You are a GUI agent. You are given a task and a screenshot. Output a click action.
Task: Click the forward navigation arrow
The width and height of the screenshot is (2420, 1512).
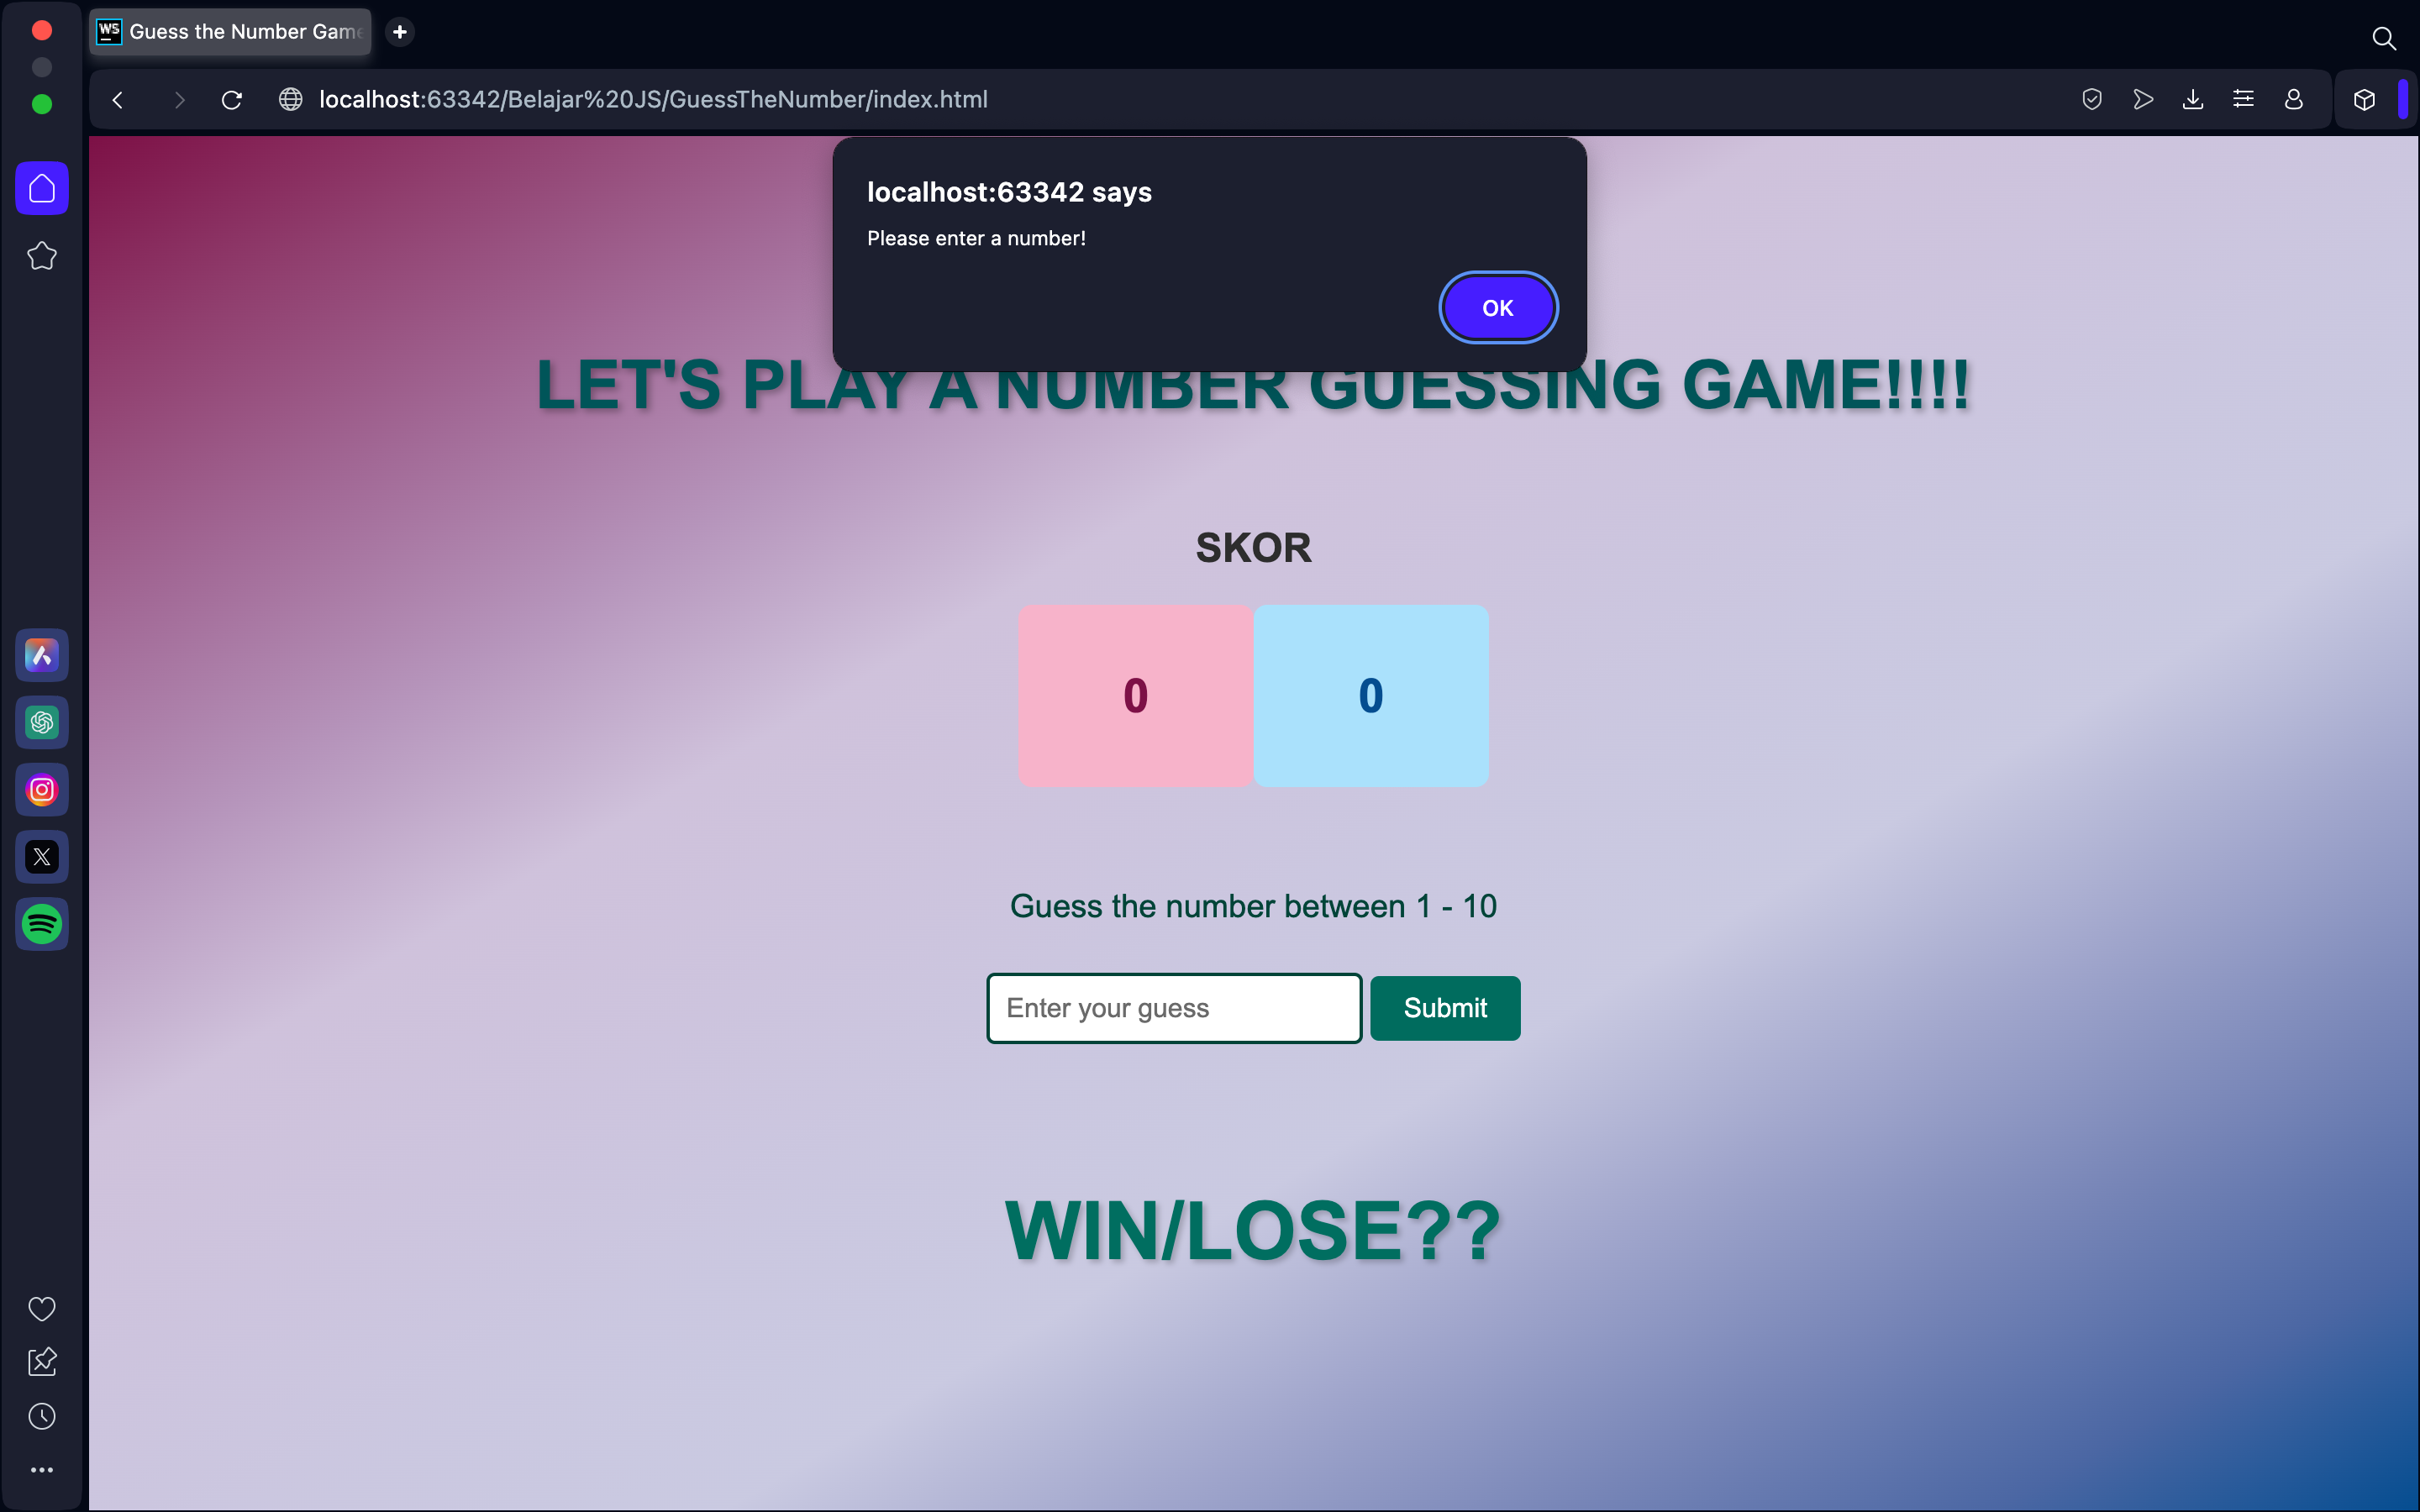click(x=174, y=99)
